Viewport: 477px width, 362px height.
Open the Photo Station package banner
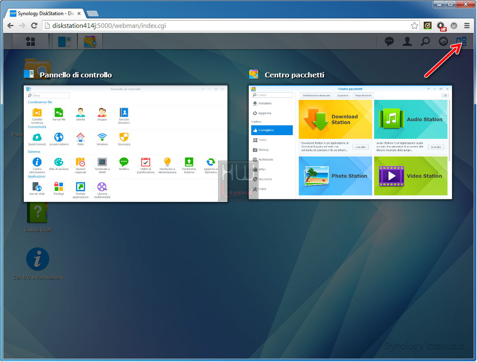click(336, 176)
